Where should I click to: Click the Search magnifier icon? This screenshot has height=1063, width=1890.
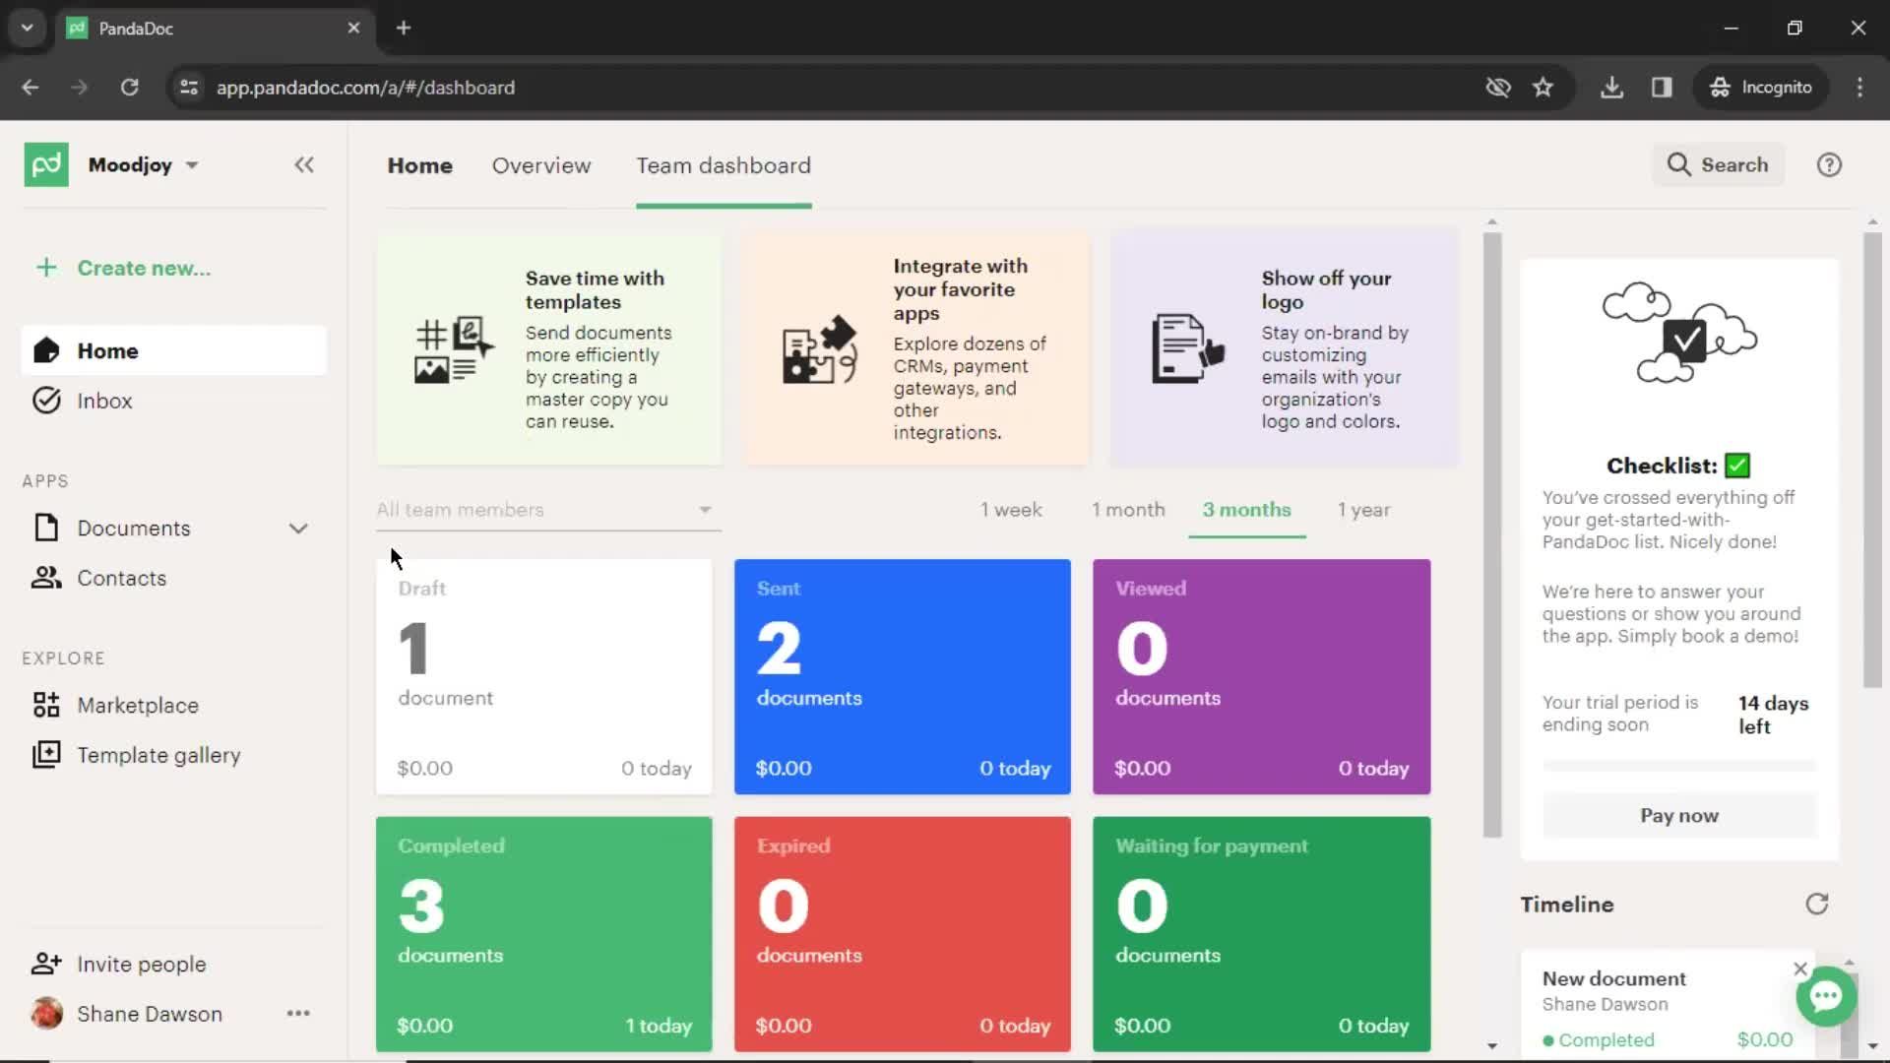coord(1678,164)
